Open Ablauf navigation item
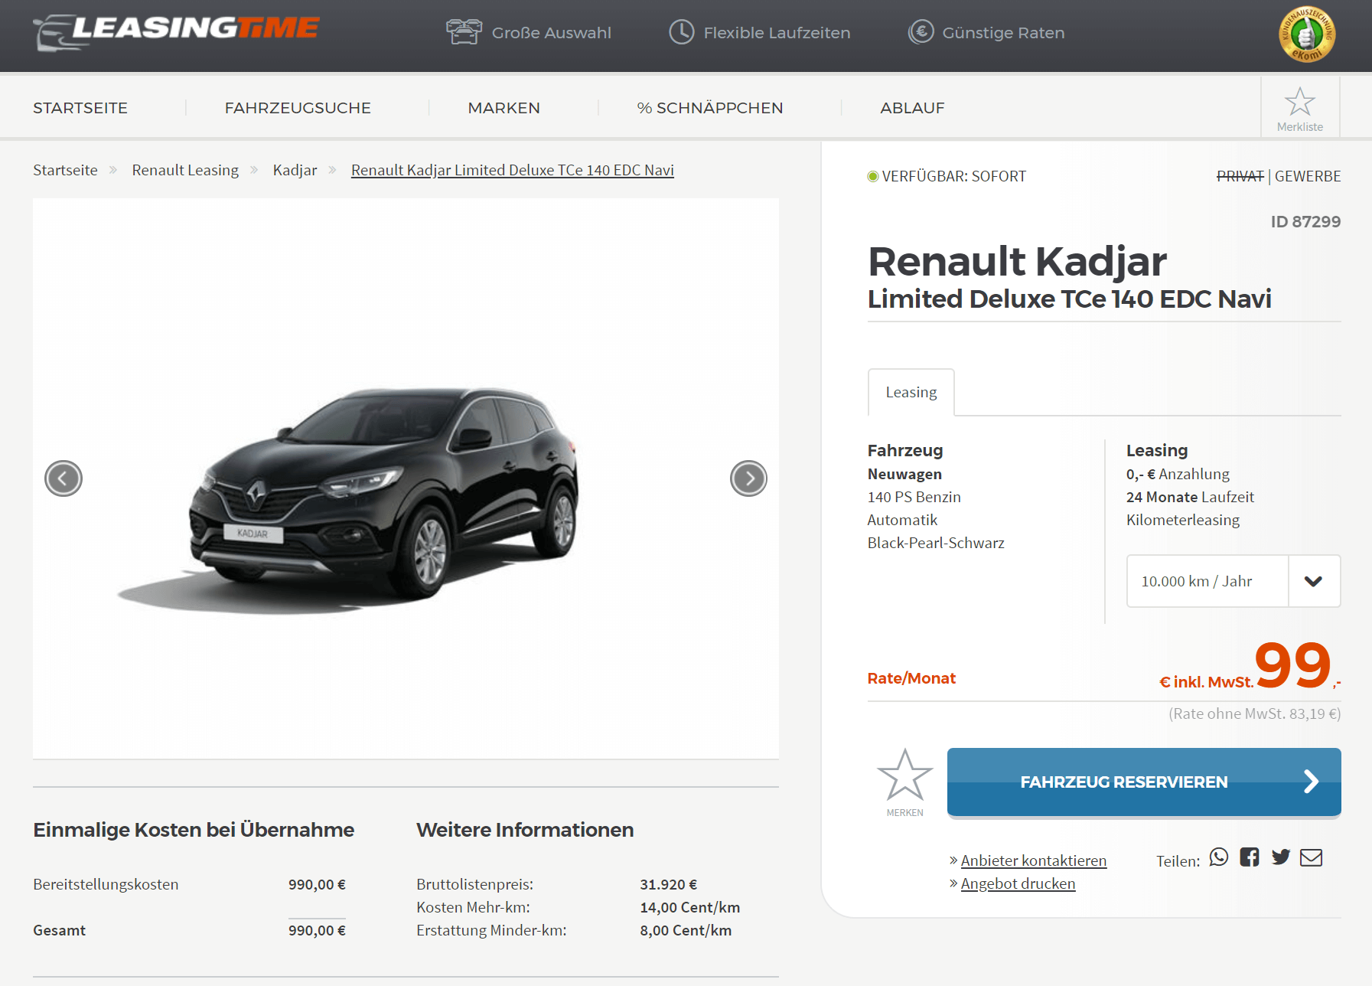This screenshot has height=986, width=1372. [x=912, y=108]
